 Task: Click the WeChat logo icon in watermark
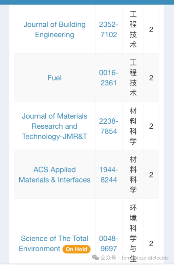click(x=95, y=258)
